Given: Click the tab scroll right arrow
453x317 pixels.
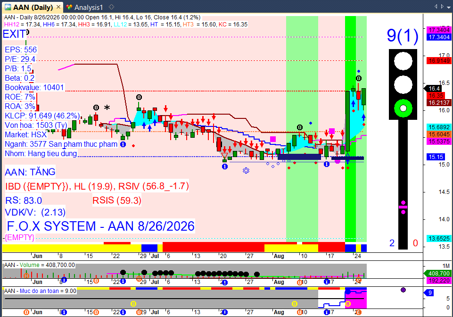Looking at the screenshot, I should (442, 6).
